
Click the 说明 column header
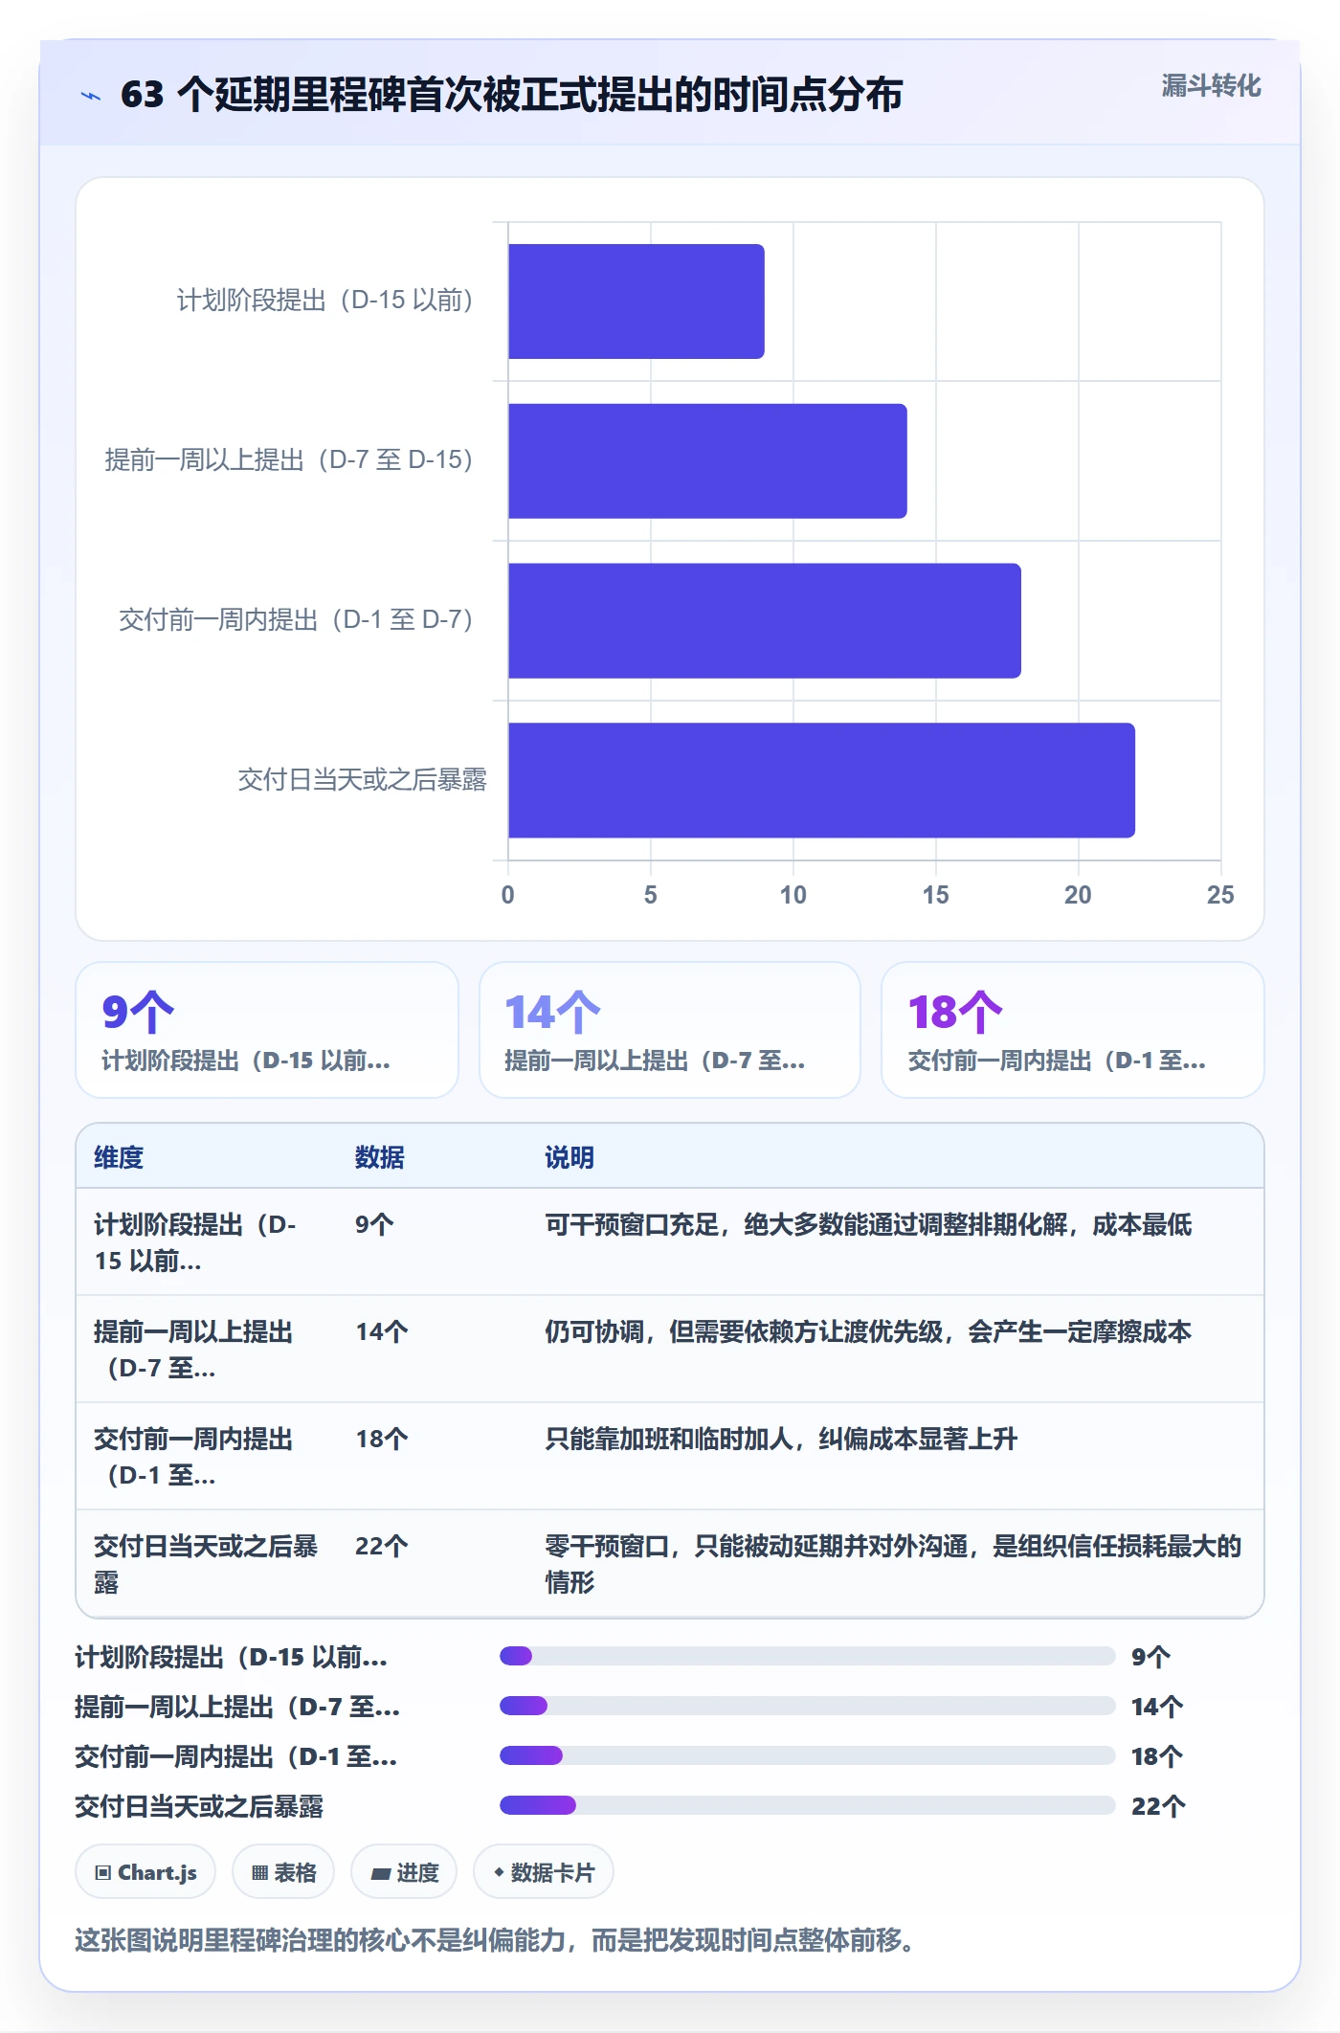569,1157
